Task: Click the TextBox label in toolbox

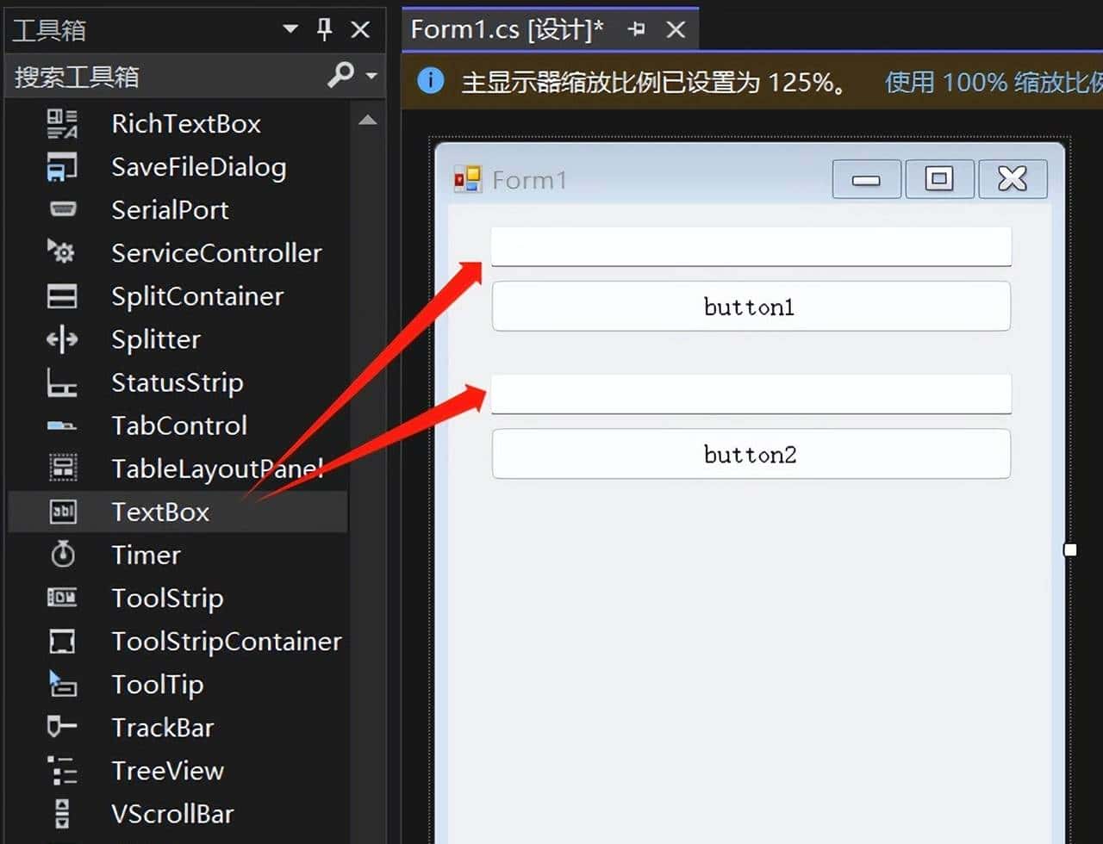Action: click(160, 512)
